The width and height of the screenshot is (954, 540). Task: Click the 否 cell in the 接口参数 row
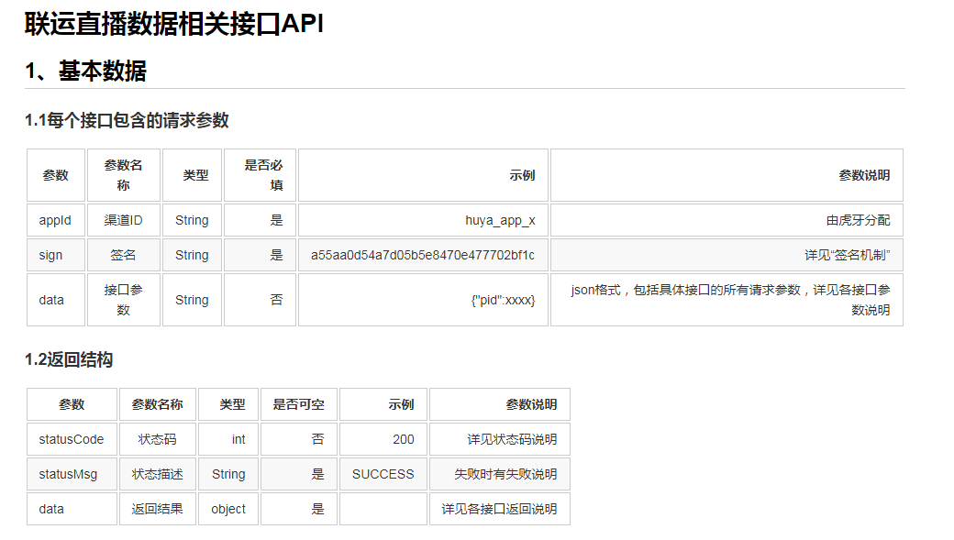pos(260,300)
